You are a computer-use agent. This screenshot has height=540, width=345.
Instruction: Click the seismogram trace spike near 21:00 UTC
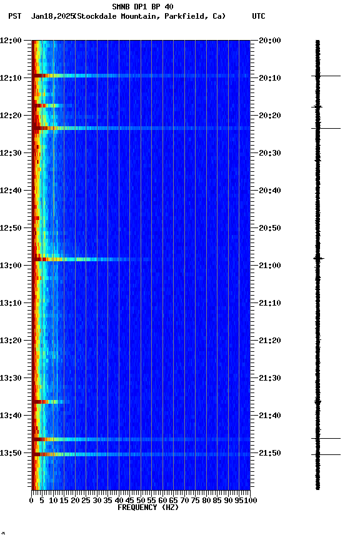click(x=318, y=258)
